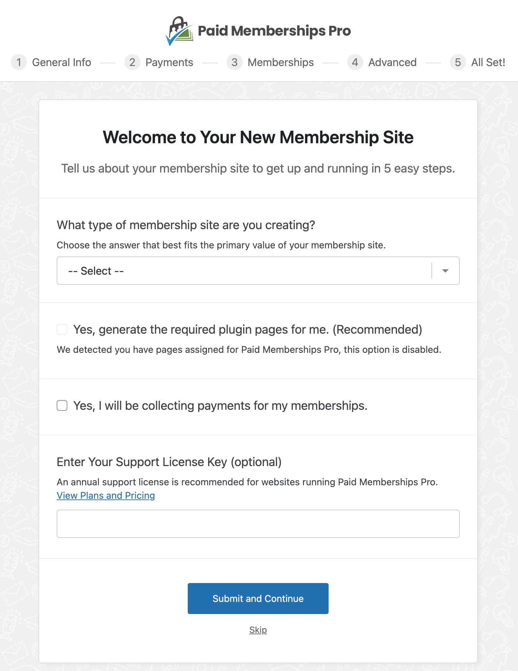
Task: Jump to the Memberships step
Action: (x=280, y=62)
